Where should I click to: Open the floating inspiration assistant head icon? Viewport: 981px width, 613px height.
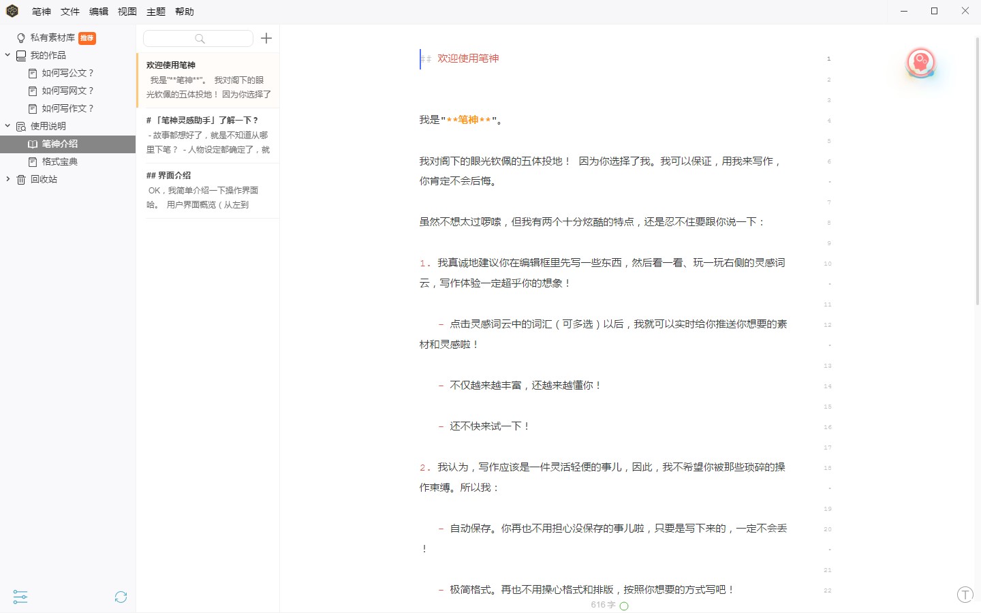(x=920, y=63)
